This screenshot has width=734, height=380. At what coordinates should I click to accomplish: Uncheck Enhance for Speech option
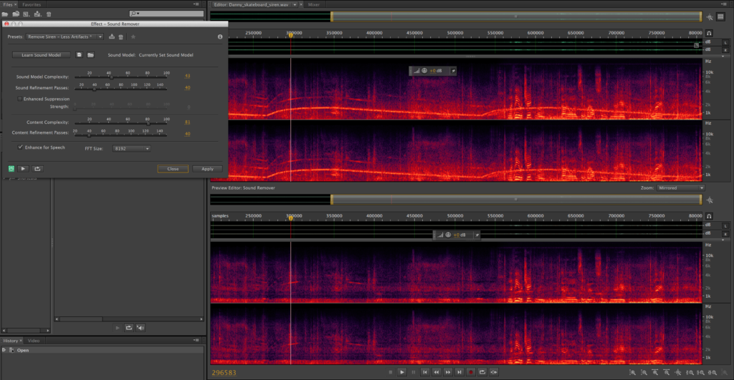pyautogui.click(x=20, y=147)
